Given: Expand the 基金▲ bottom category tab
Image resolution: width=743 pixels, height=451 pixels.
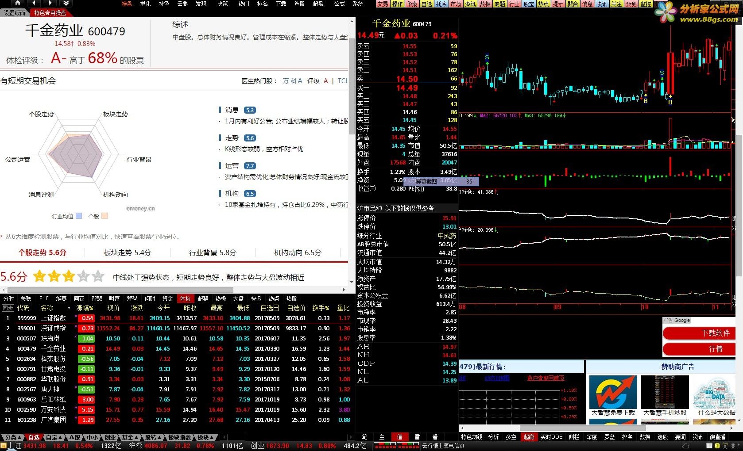Looking at the screenshot, I should pos(129,437).
